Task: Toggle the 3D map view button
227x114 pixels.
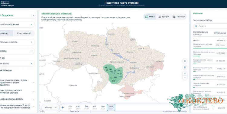Action: (x=185, y=61)
